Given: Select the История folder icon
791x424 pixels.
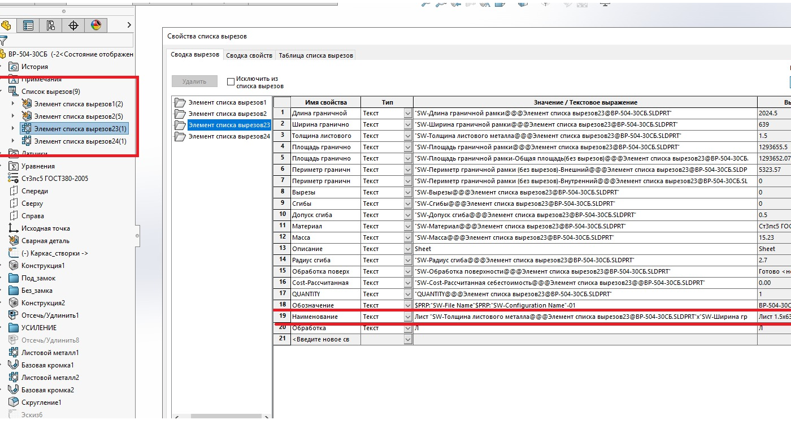Looking at the screenshot, I should (x=14, y=67).
